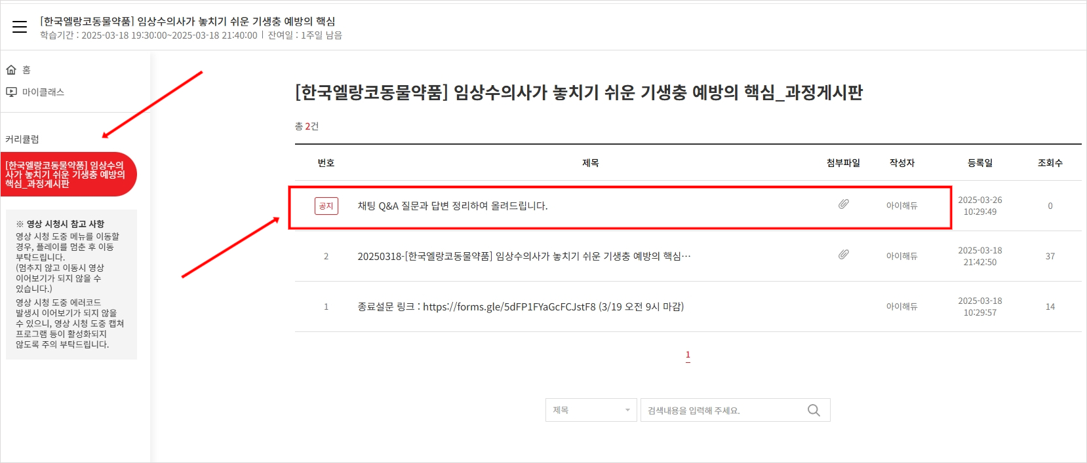
Task: Open attachment clip of the 공지 post
Action: [x=844, y=204]
